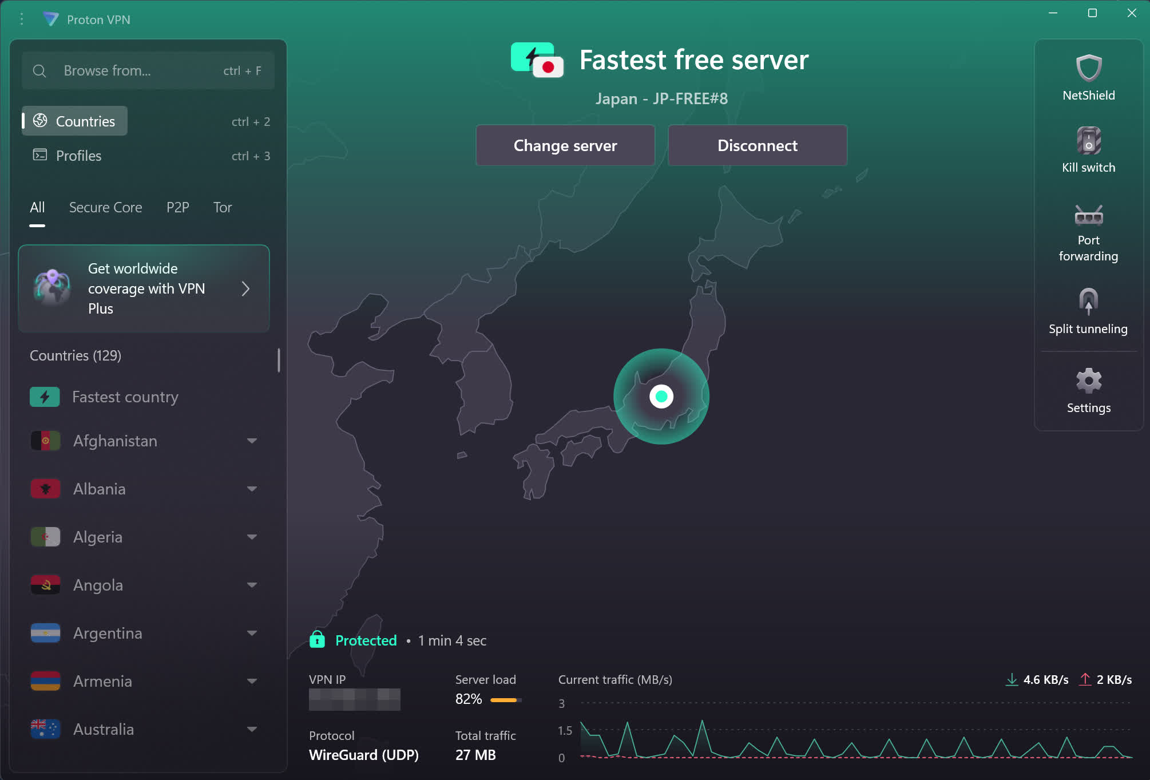Viewport: 1150px width, 780px height.
Task: Click the Proton VPN logo icon
Action: pyautogui.click(x=50, y=19)
